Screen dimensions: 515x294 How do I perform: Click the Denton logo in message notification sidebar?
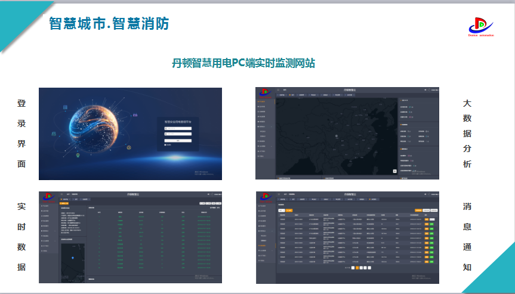click(x=266, y=197)
